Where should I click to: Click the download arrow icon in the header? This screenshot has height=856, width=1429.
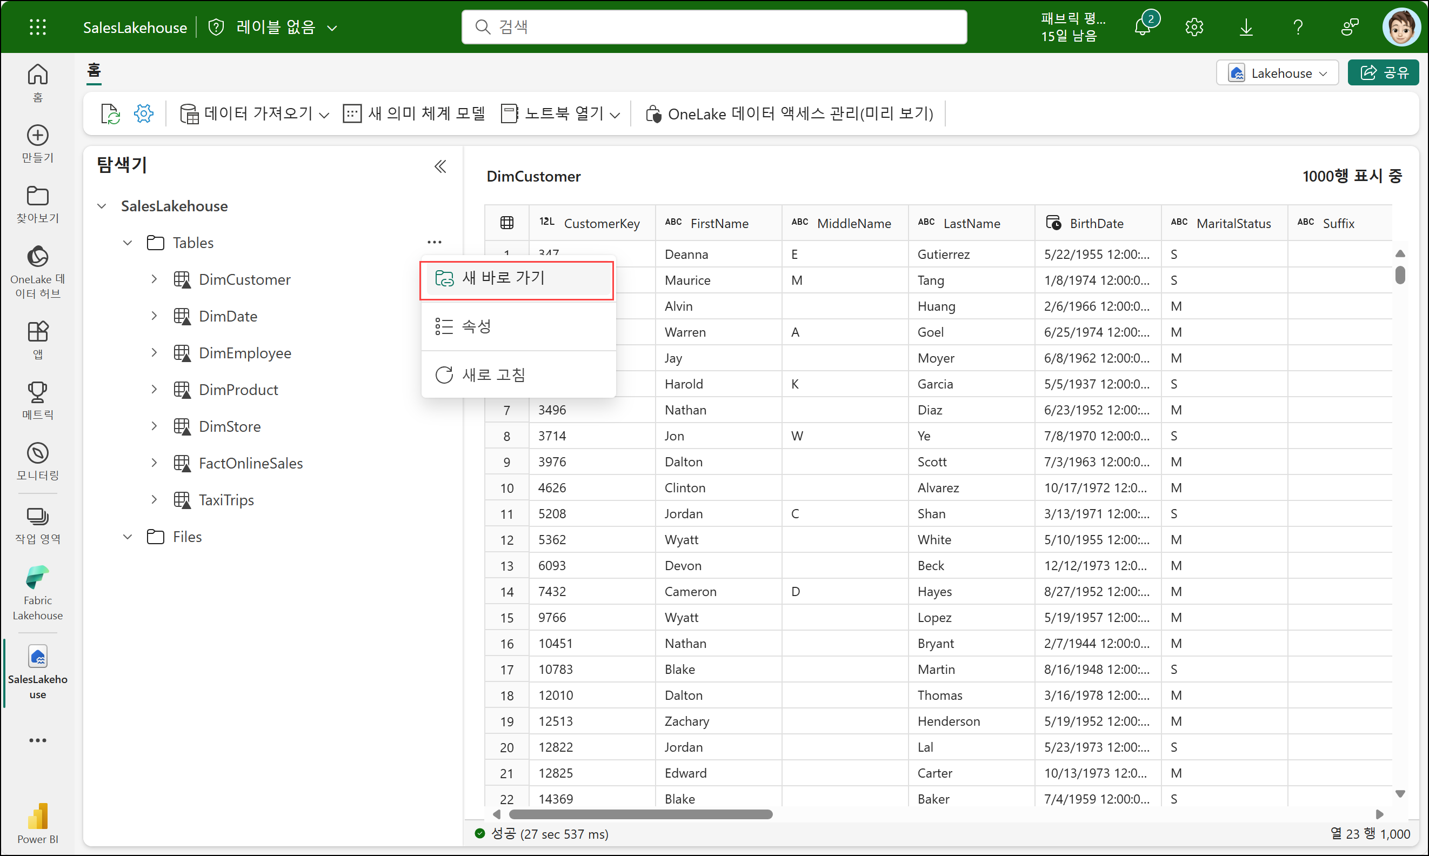(x=1246, y=27)
